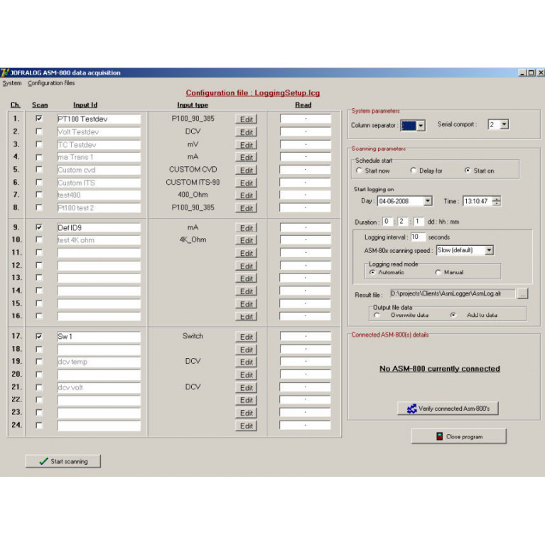
Task: Click Verify connected Asm-800's button
Action: tap(448, 409)
